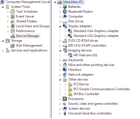The height and width of the screenshot is (119, 140).
Task: Click the HP Webcam-101 icon
Action: [70, 55]
